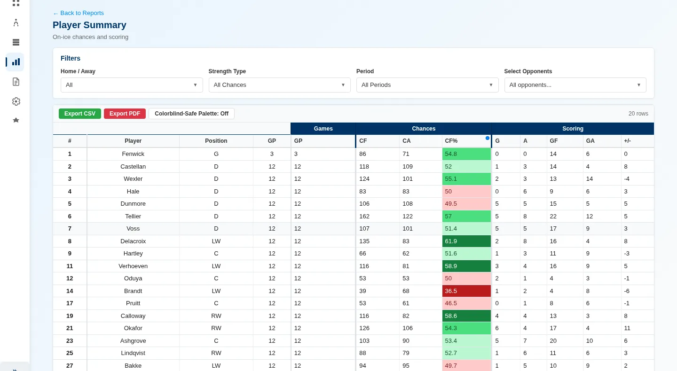Image resolution: width=677 pixels, height=371 pixels.
Task: Click the dark green 61.9 CF% cell
Action: [x=466, y=241]
